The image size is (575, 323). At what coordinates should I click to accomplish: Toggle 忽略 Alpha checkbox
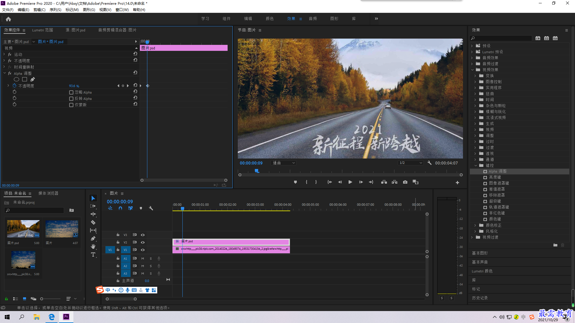point(71,92)
